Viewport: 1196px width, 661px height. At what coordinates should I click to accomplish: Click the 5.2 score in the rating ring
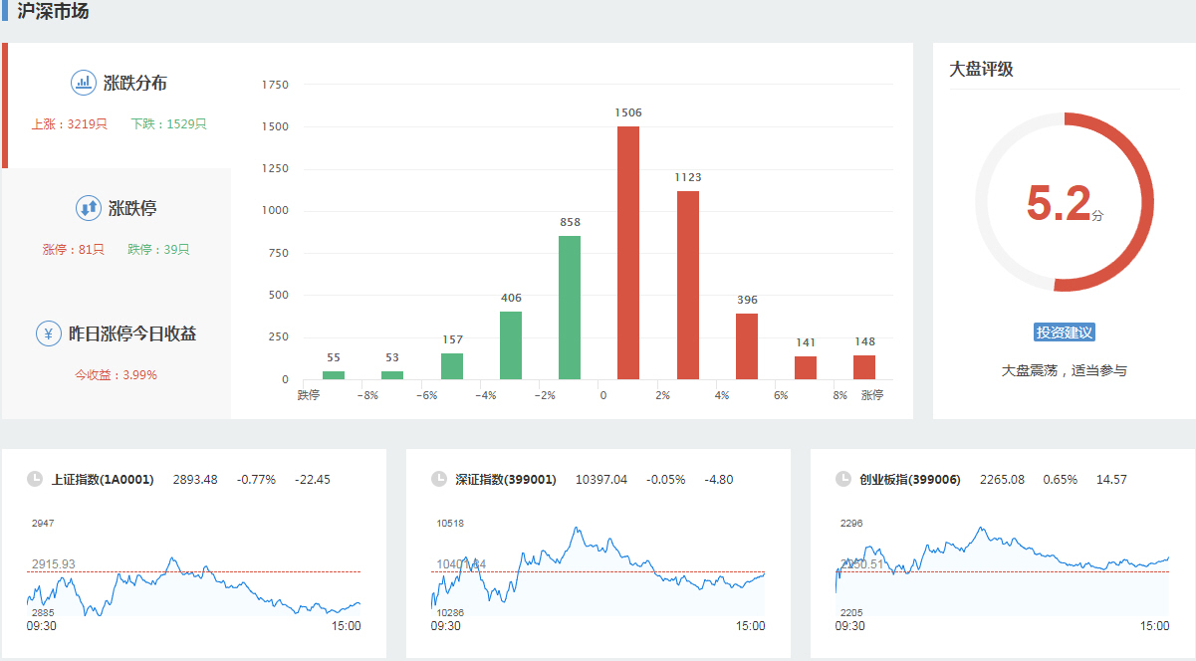(x=1060, y=204)
